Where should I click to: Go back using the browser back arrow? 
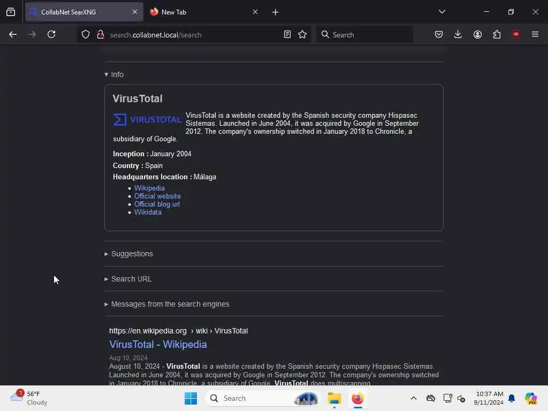13,34
